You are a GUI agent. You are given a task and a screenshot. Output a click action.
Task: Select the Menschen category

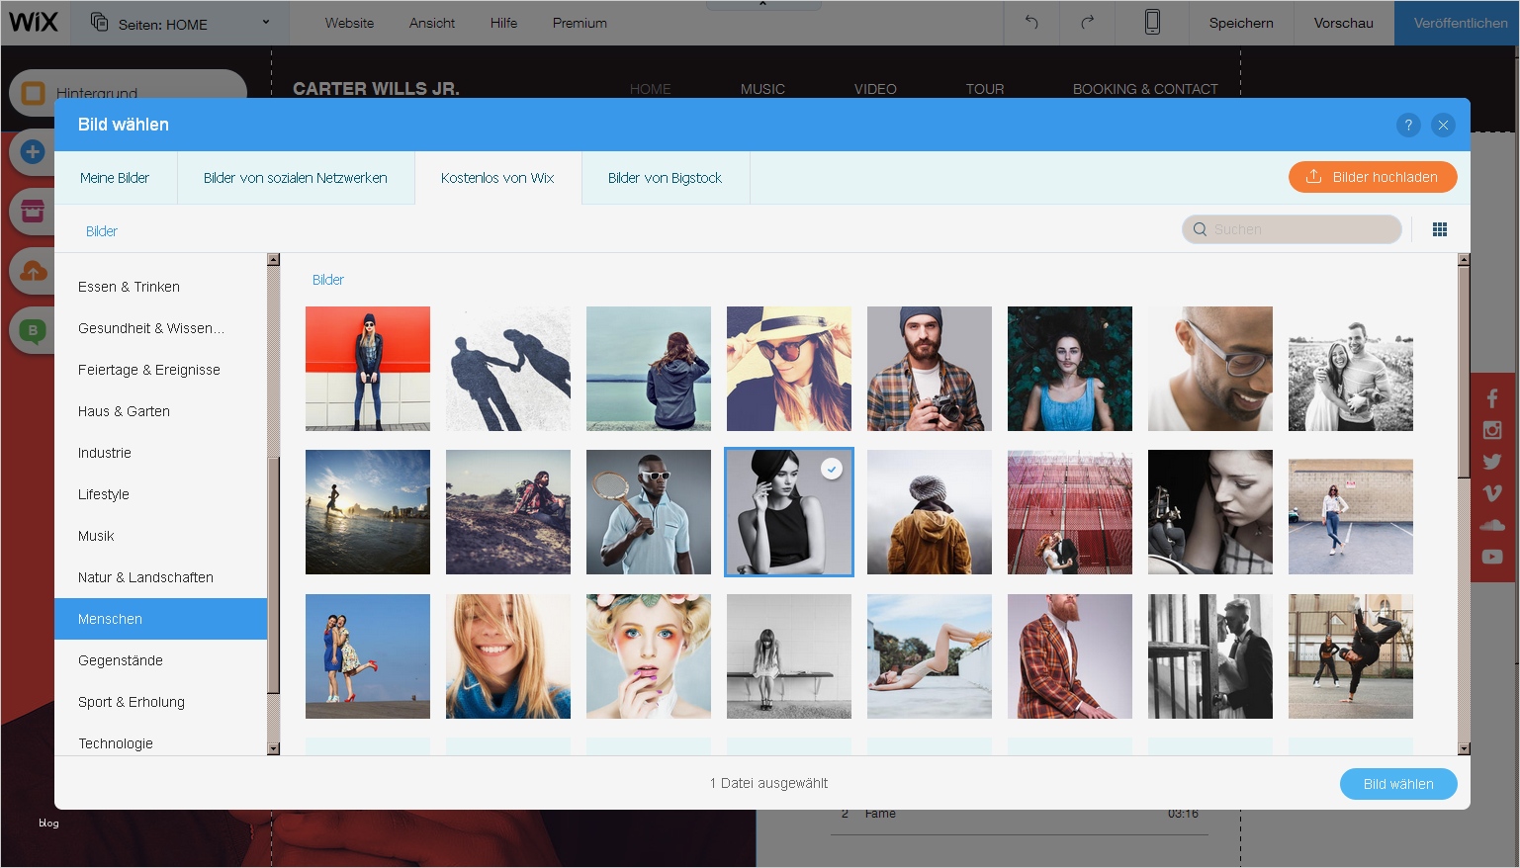point(161,619)
